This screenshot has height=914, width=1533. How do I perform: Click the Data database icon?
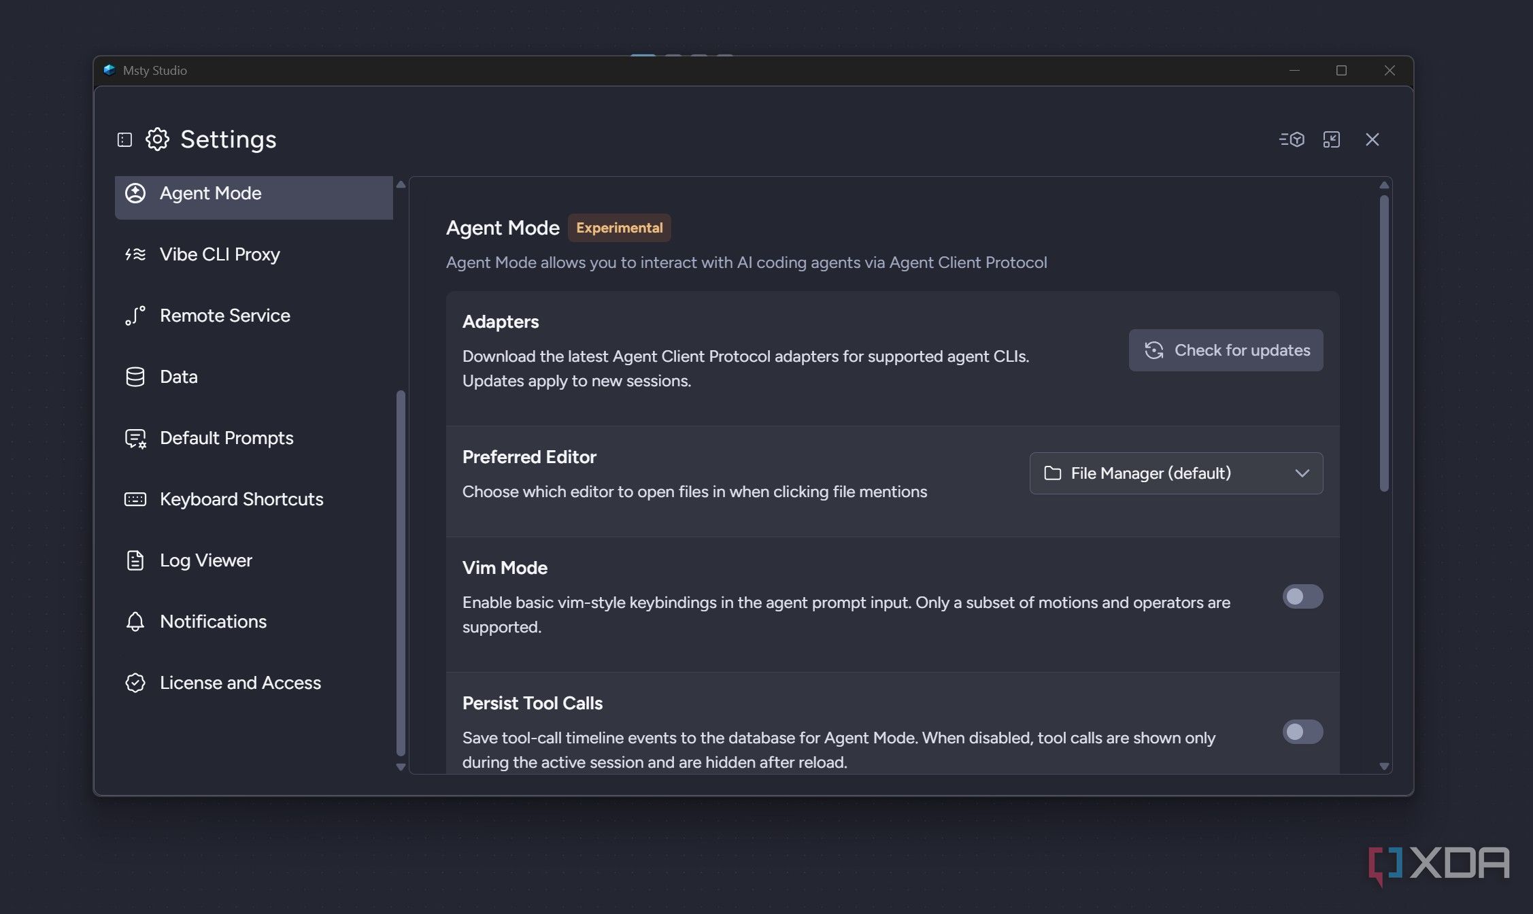(135, 377)
